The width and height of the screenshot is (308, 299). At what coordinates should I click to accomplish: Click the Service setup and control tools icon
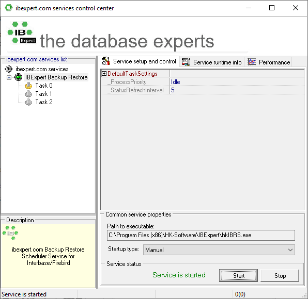(105, 61)
